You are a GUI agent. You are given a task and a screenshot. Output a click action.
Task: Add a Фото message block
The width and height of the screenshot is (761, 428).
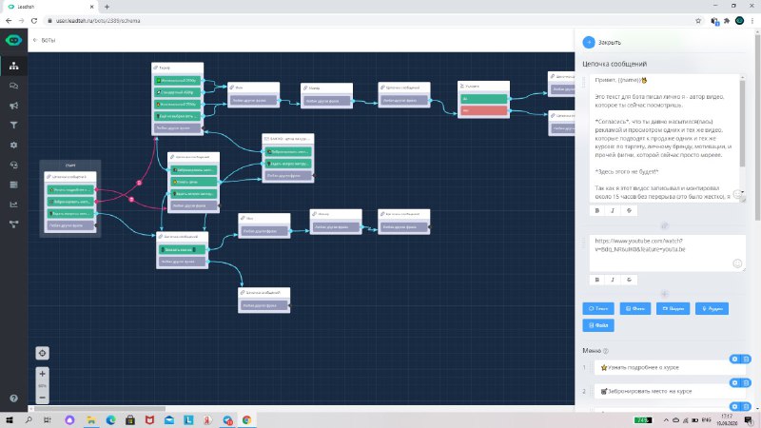pyautogui.click(x=634, y=308)
